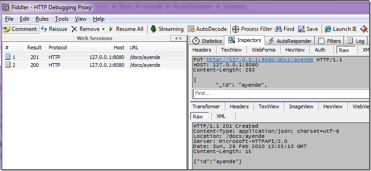Screen dimensions: 371x171
Task: Open the File menu
Action: pyautogui.click(x=9, y=19)
